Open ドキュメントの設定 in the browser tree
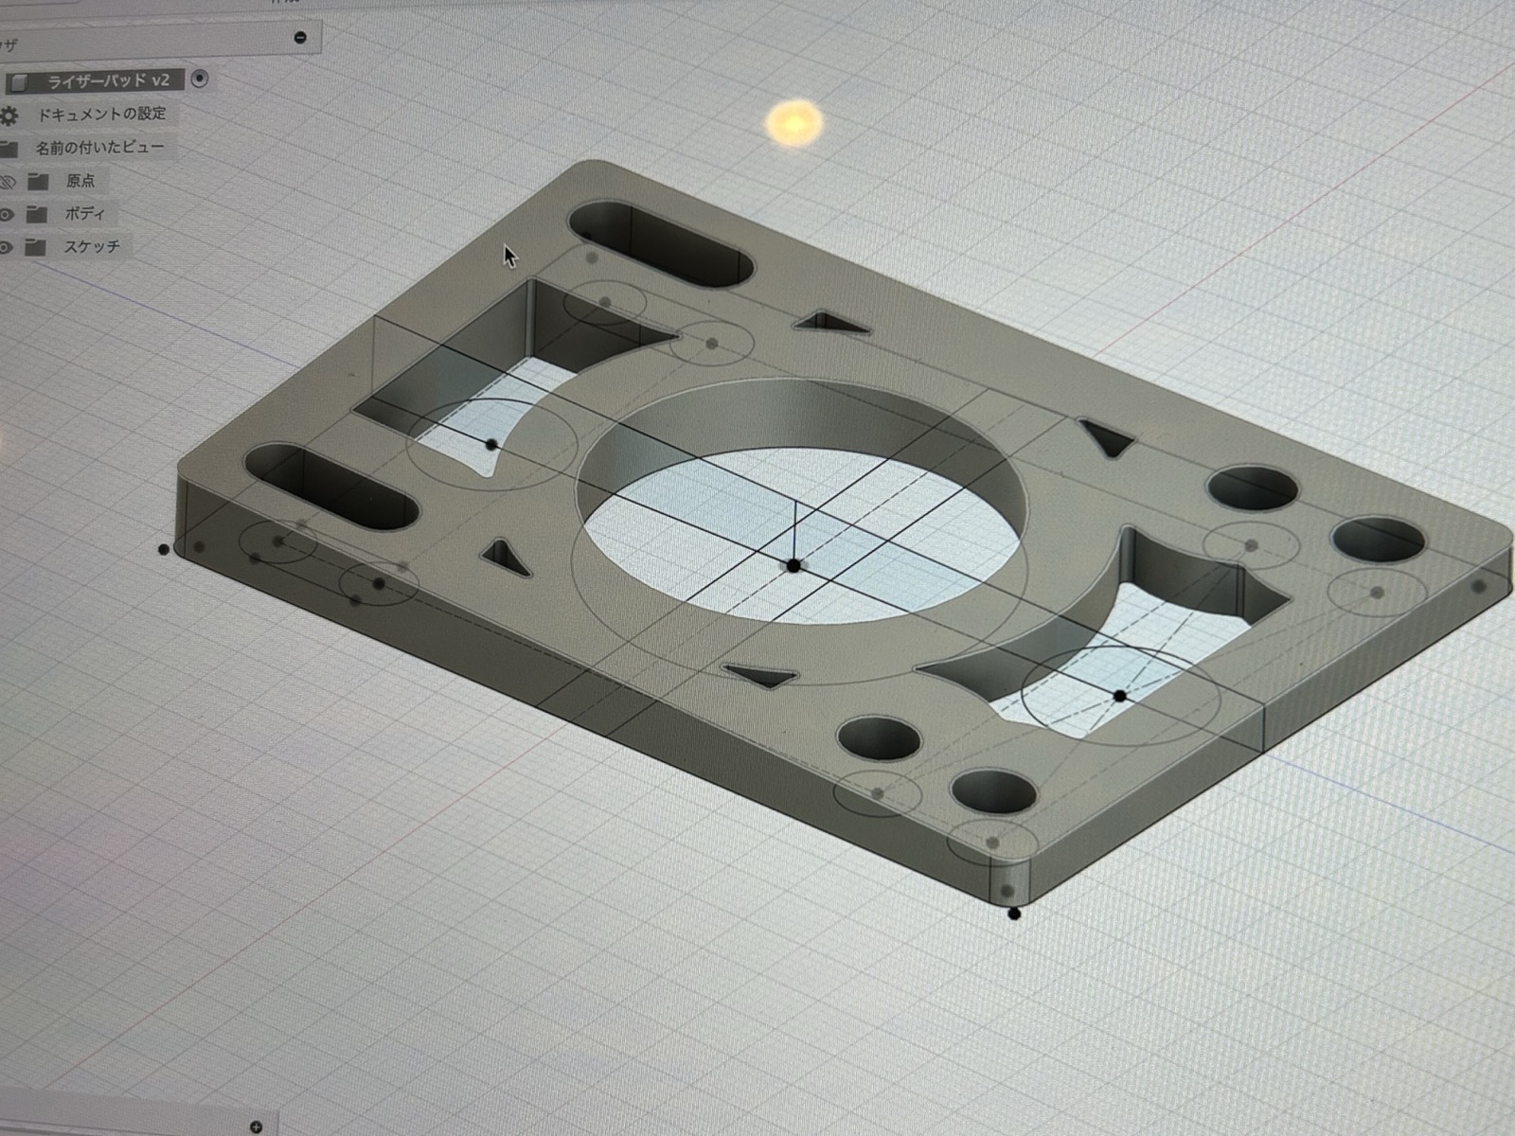This screenshot has width=1515, height=1136. point(101,114)
